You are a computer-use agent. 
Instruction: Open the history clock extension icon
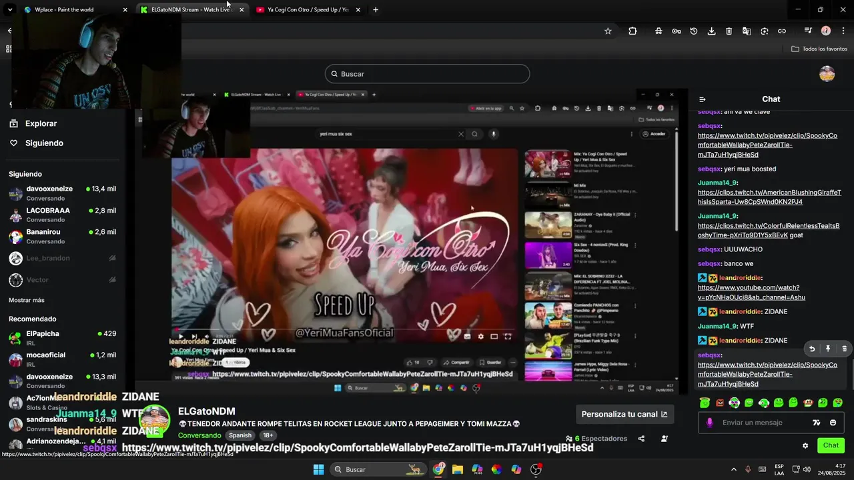[x=694, y=31]
